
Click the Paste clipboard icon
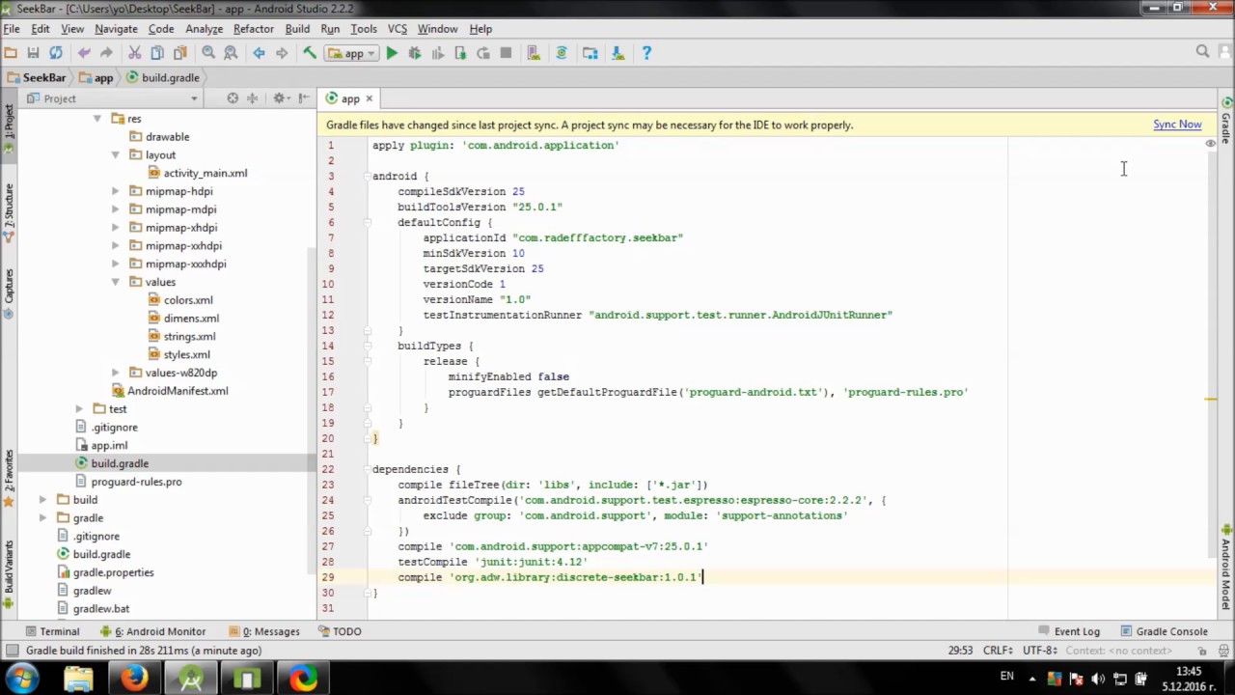coord(179,53)
